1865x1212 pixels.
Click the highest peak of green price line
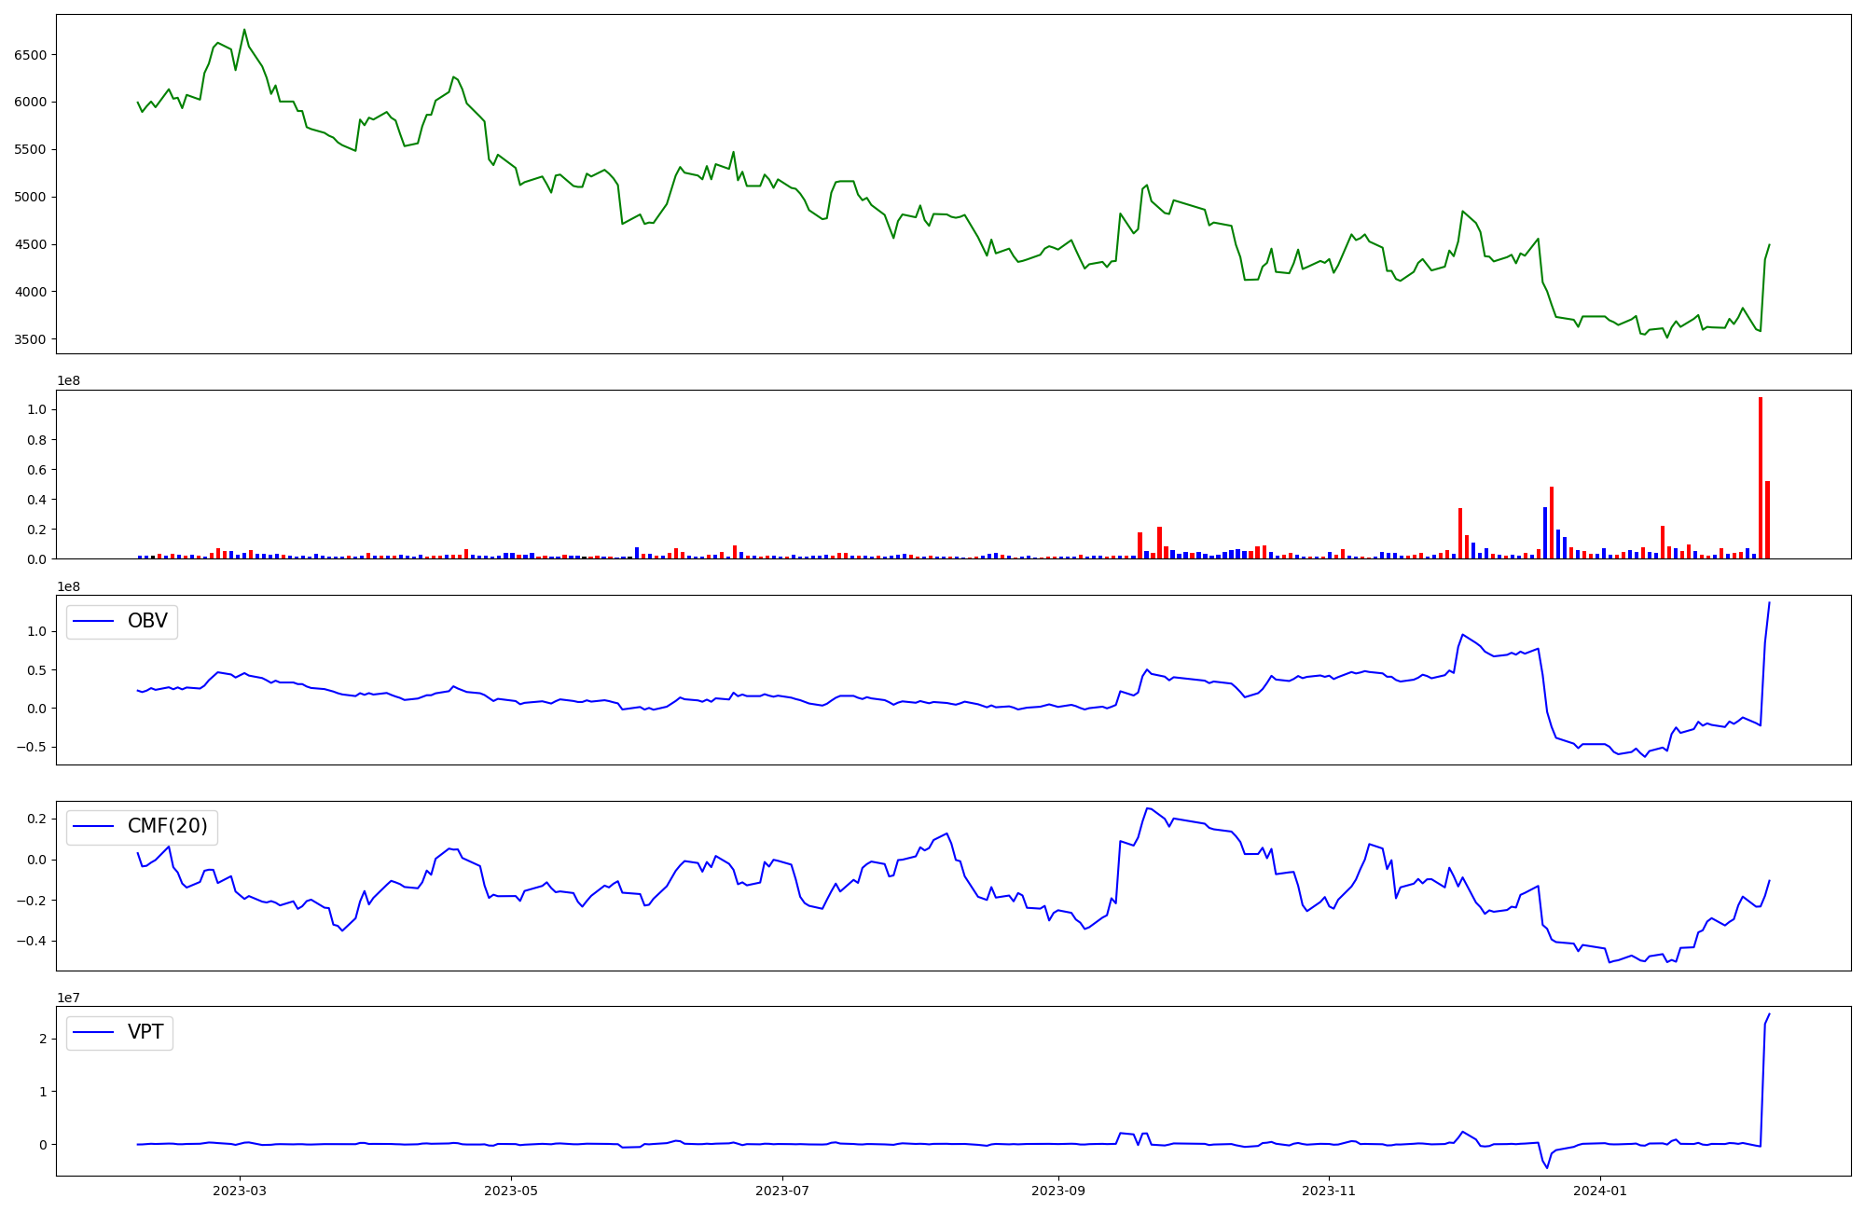[244, 30]
